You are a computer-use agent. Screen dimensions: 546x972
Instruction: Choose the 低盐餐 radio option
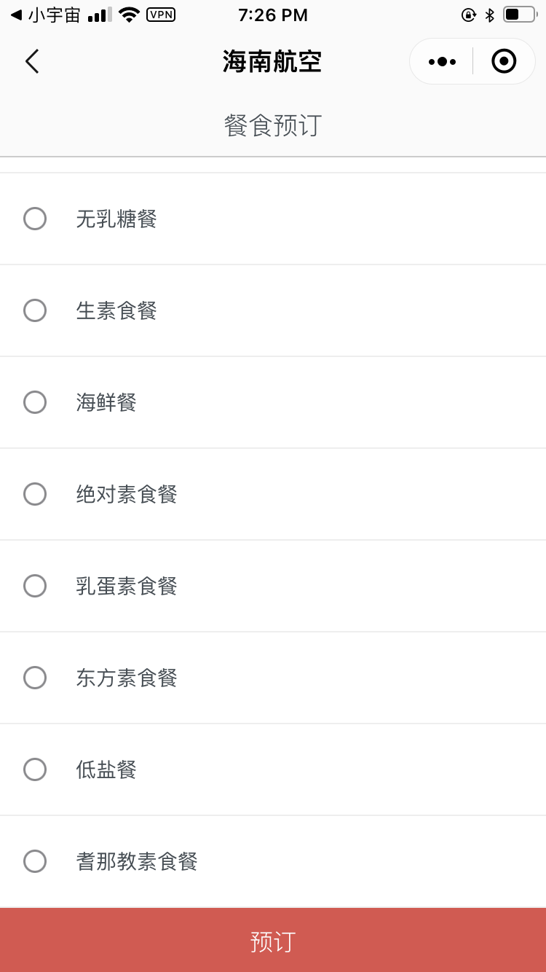point(35,769)
